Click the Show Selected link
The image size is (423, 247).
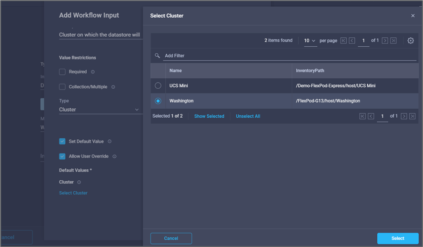tap(209, 116)
